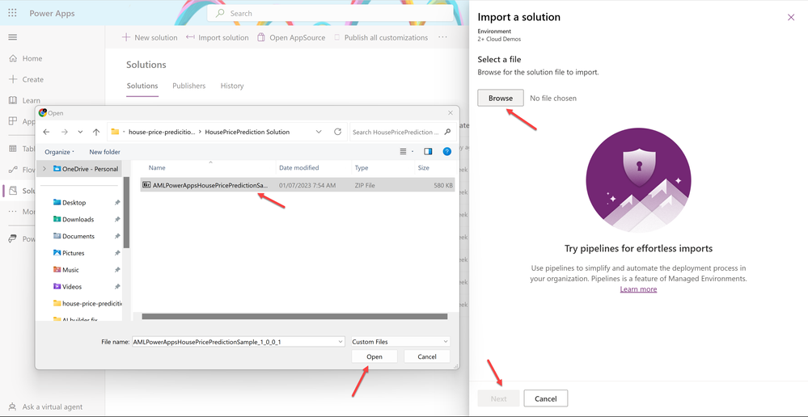Viewport: 808px width, 417px height.
Task: Switch to the Publishers tab
Action: point(188,86)
